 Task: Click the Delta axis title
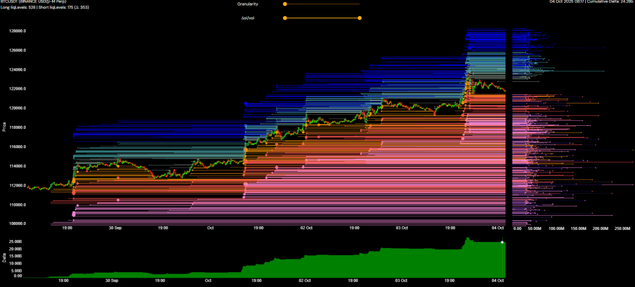4,257
